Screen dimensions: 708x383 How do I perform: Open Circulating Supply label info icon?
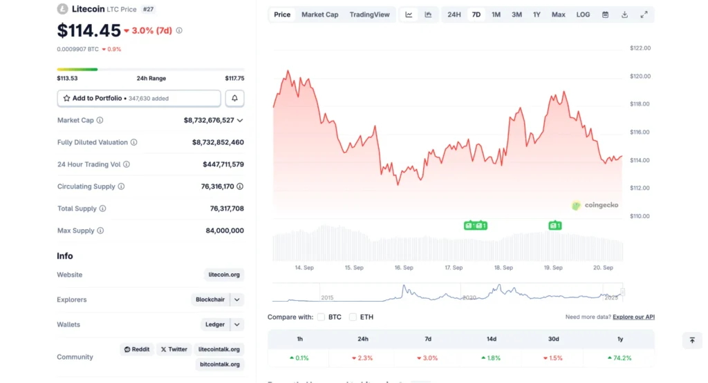click(121, 186)
